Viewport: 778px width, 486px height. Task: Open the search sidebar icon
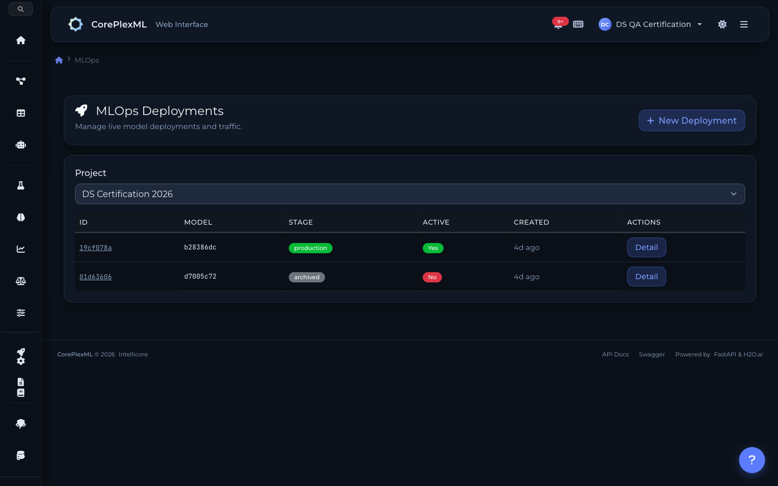(21, 9)
